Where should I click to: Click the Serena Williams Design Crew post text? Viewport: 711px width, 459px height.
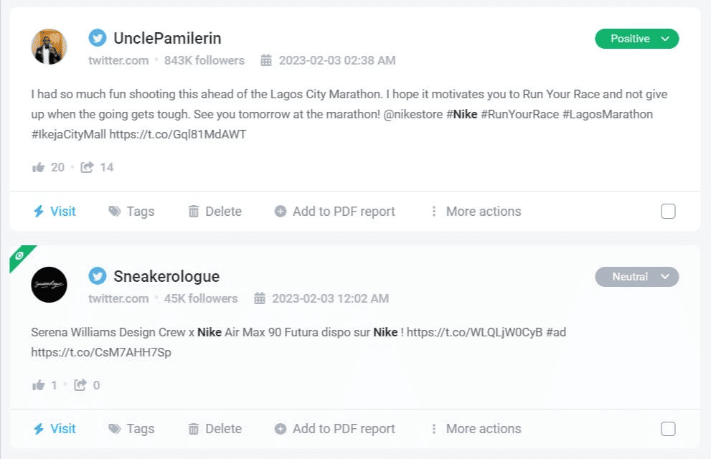click(x=298, y=342)
